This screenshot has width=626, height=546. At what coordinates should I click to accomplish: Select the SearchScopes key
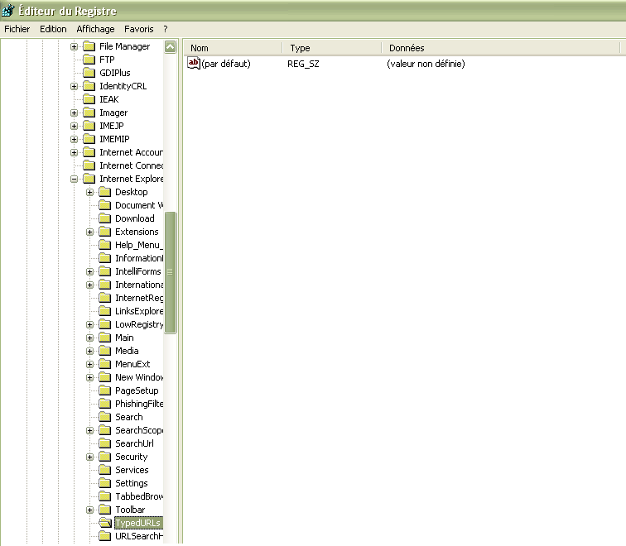(x=139, y=430)
